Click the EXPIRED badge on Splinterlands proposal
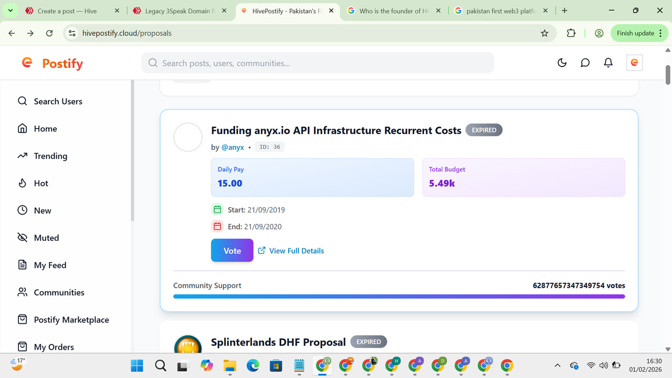The width and height of the screenshot is (672, 378). [369, 342]
